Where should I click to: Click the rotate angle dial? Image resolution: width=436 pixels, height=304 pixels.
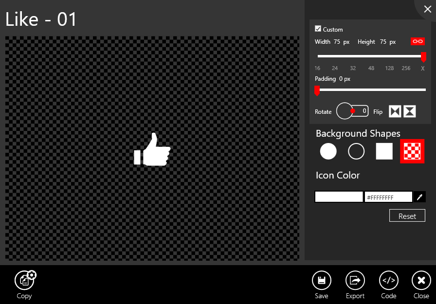345,111
